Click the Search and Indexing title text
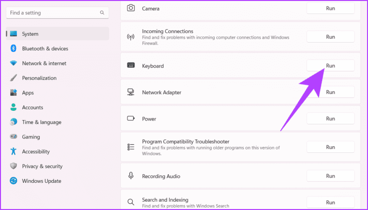The height and width of the screenshot is (210, 368). click(165, 200)
